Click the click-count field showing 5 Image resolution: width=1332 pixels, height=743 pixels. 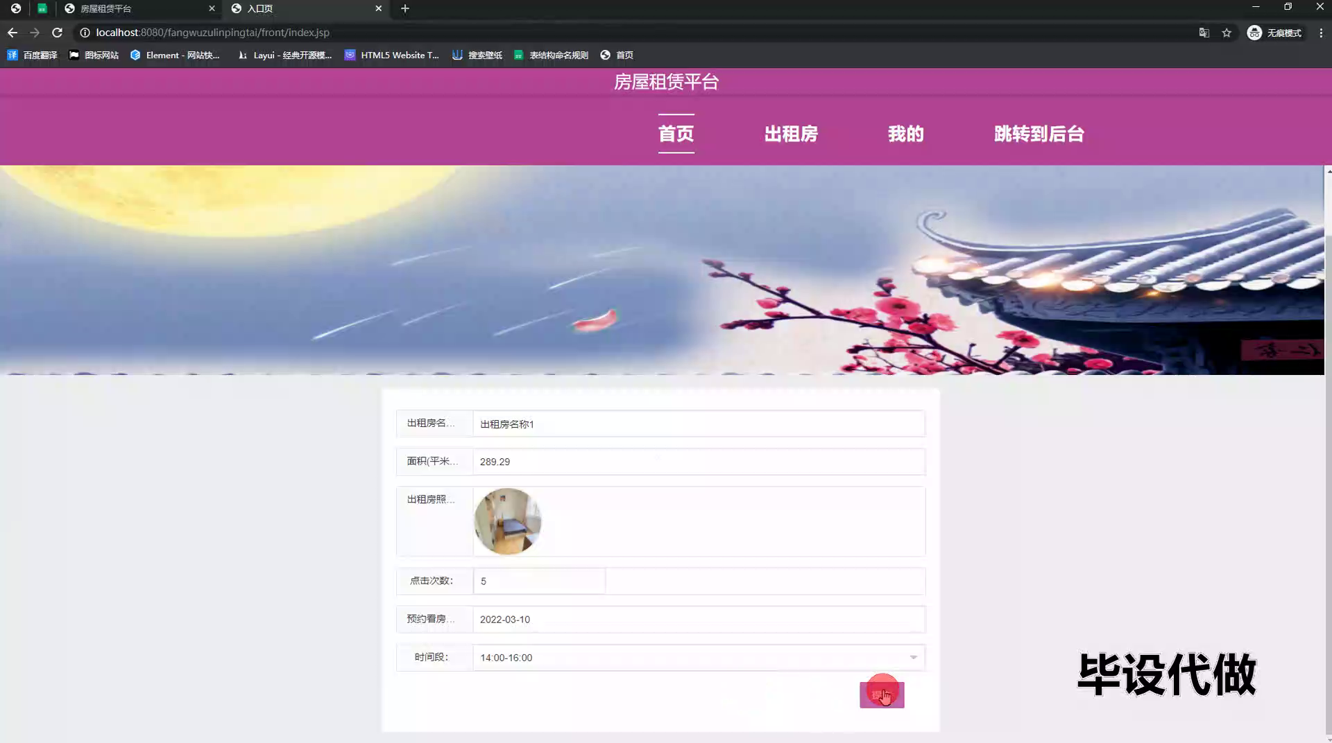click(539, 581)
